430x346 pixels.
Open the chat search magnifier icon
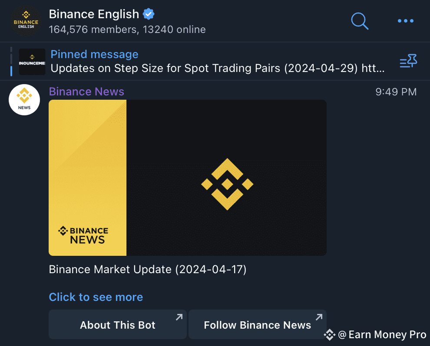coord(360,21)
